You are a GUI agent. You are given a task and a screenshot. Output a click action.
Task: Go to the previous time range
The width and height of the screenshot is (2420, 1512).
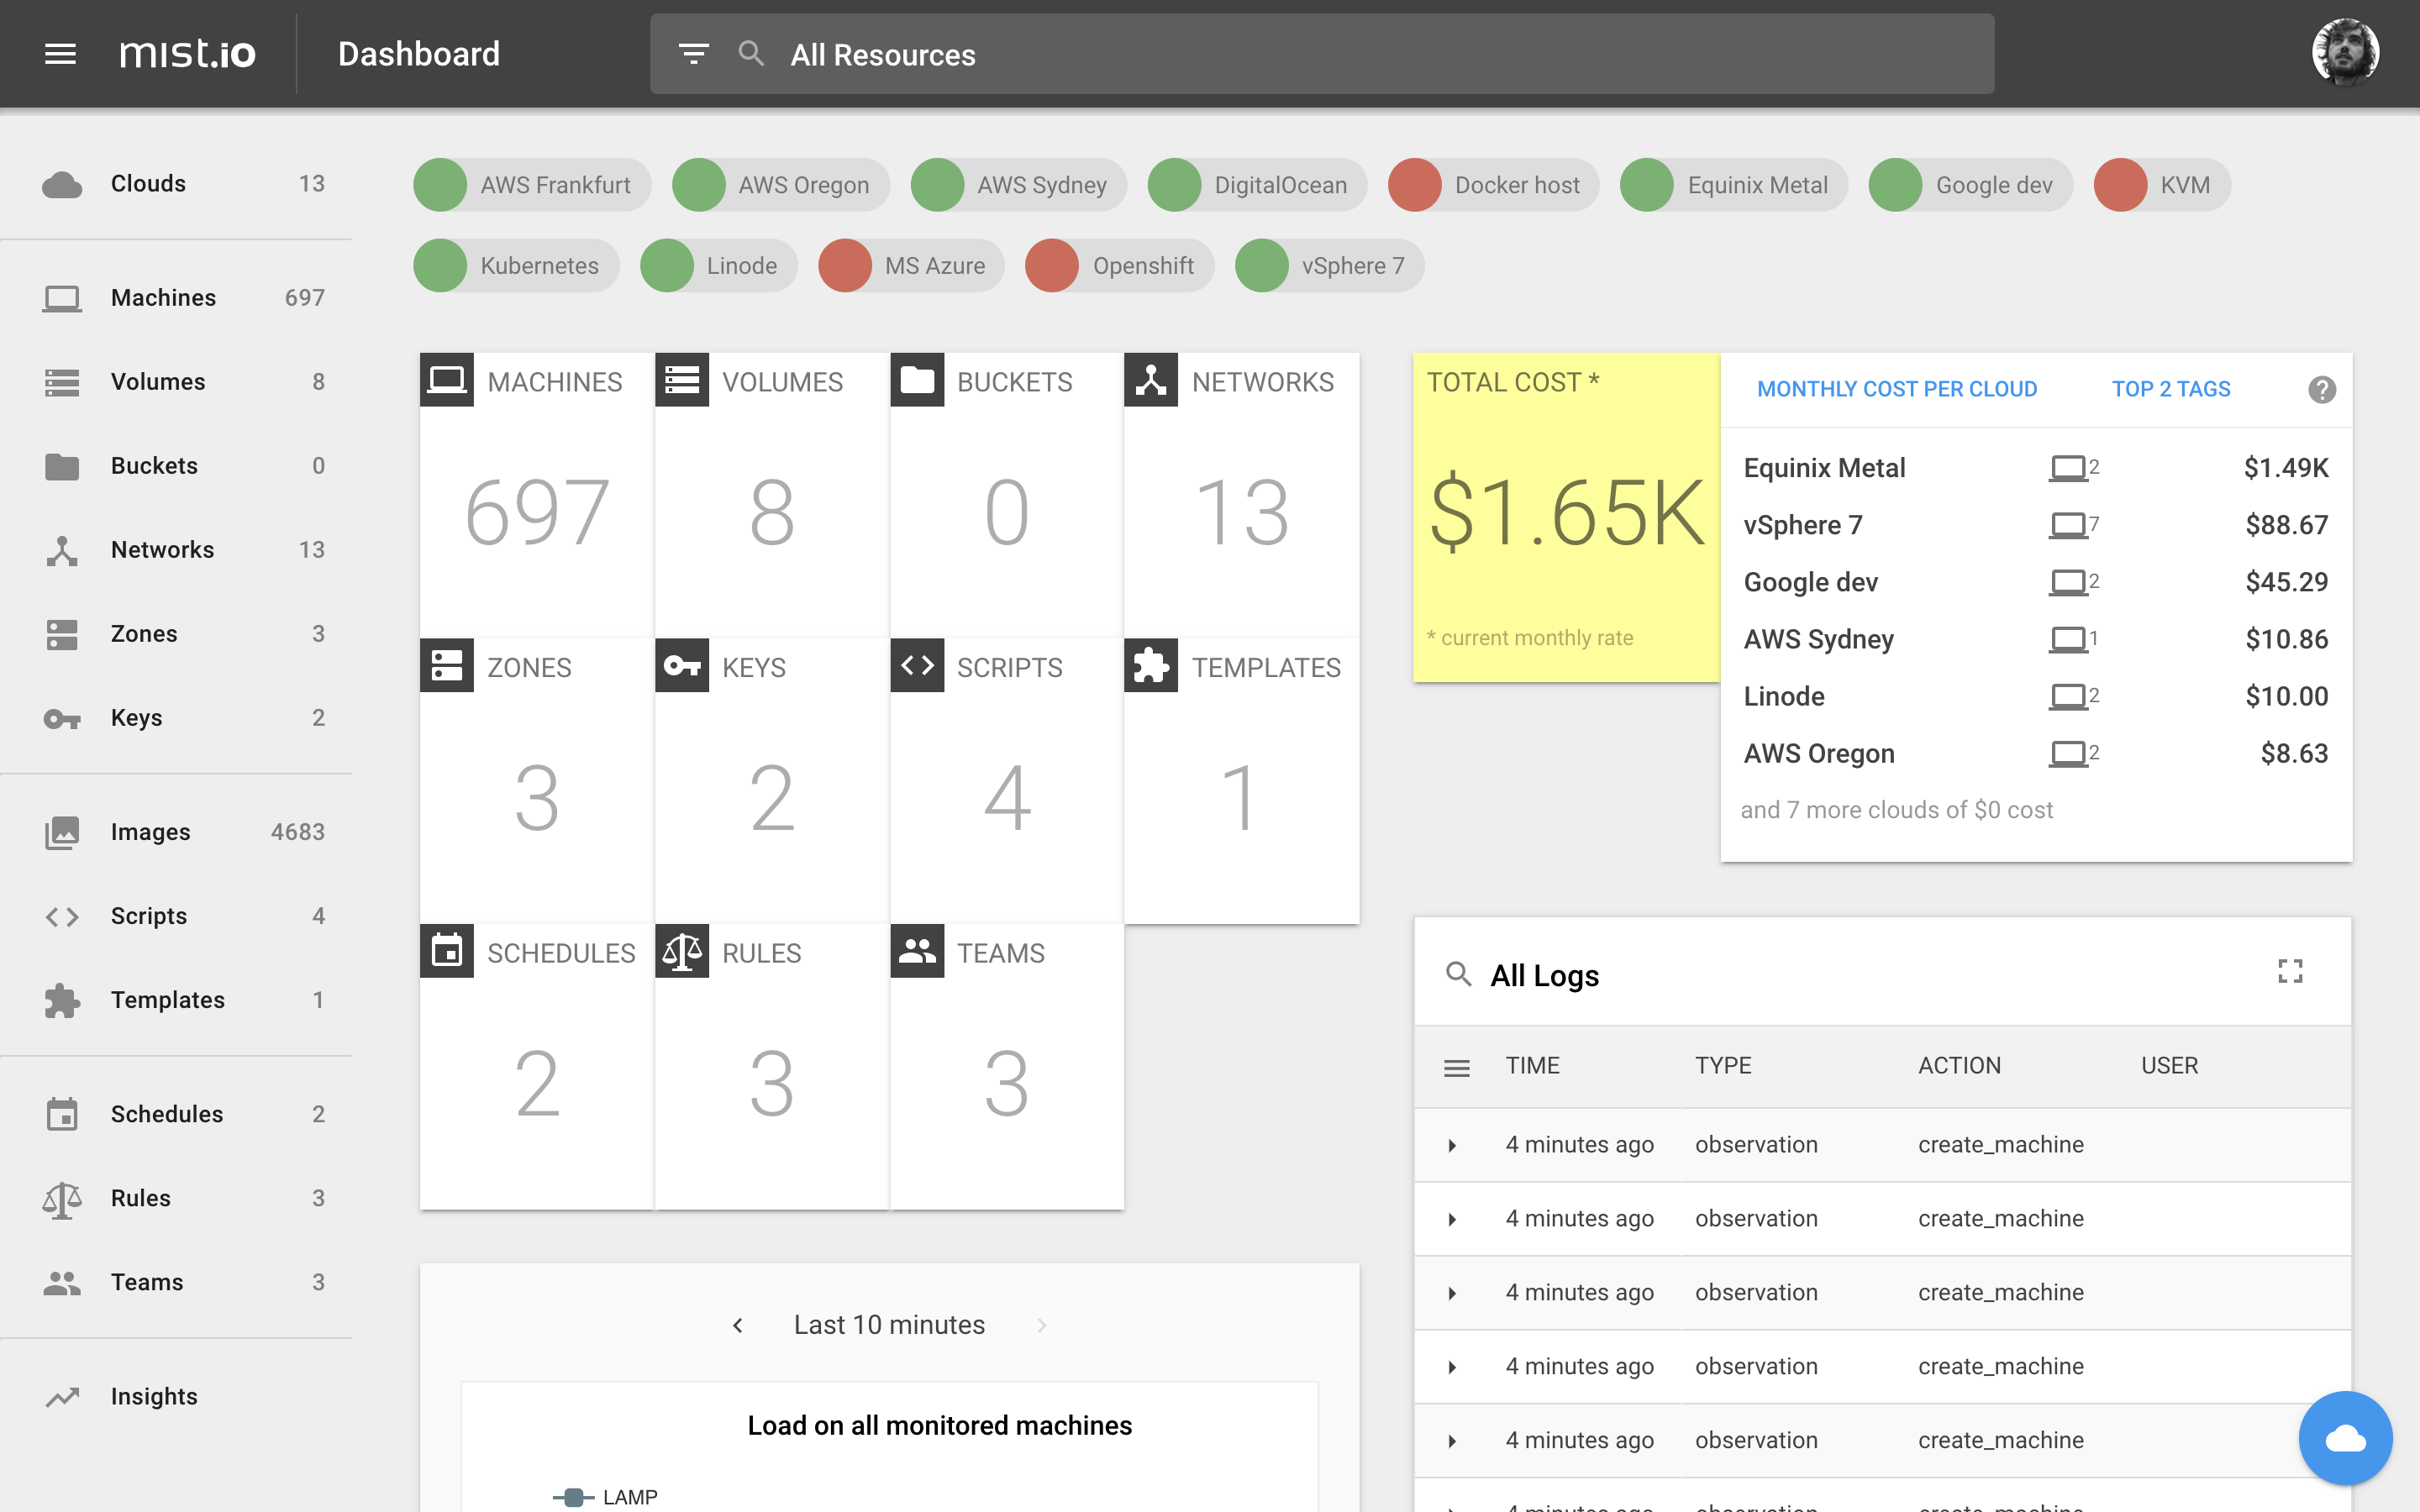pos(738,1325)
